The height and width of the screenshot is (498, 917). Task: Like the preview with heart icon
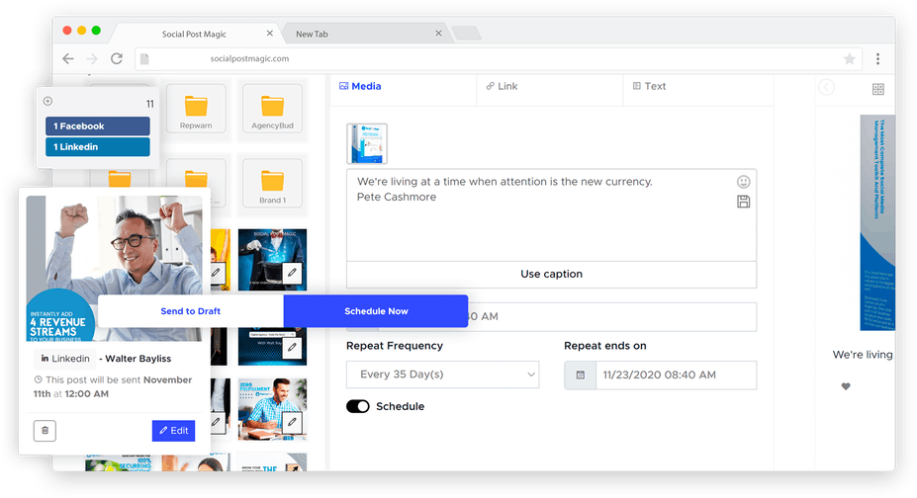tap(846, 386)
